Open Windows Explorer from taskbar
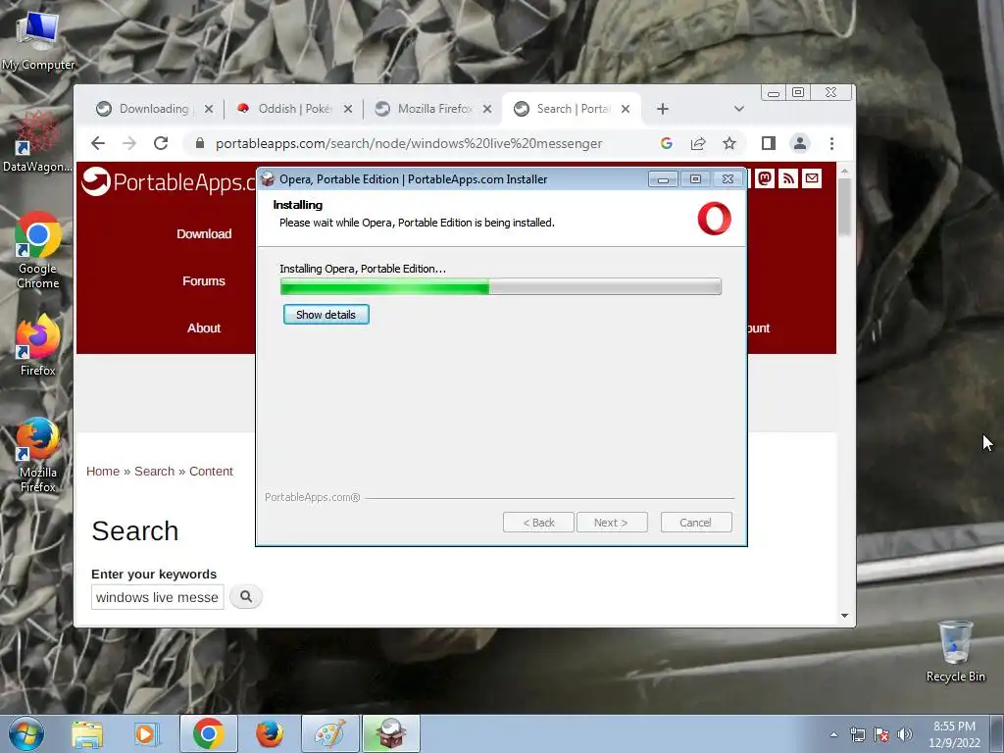Screen dimensions: 1004x753 tap(87, 734)
